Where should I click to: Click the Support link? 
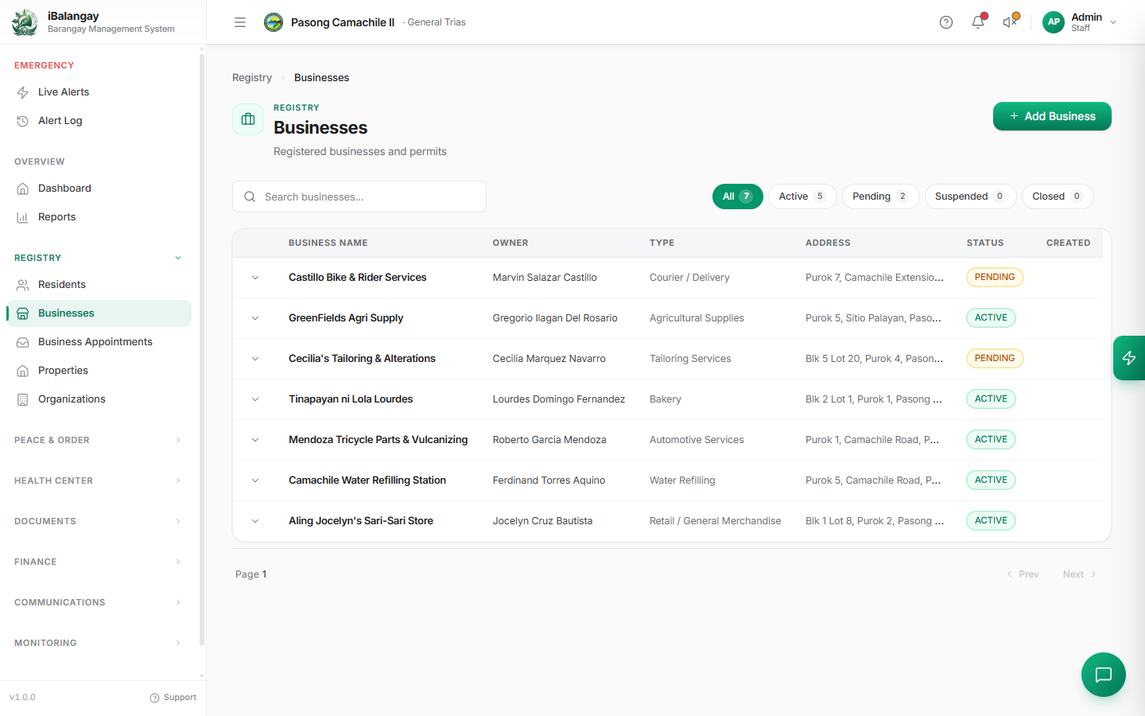(173, 698)
